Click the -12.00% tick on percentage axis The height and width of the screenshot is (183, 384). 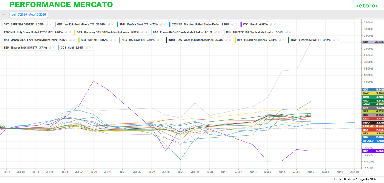coord(368,168)
